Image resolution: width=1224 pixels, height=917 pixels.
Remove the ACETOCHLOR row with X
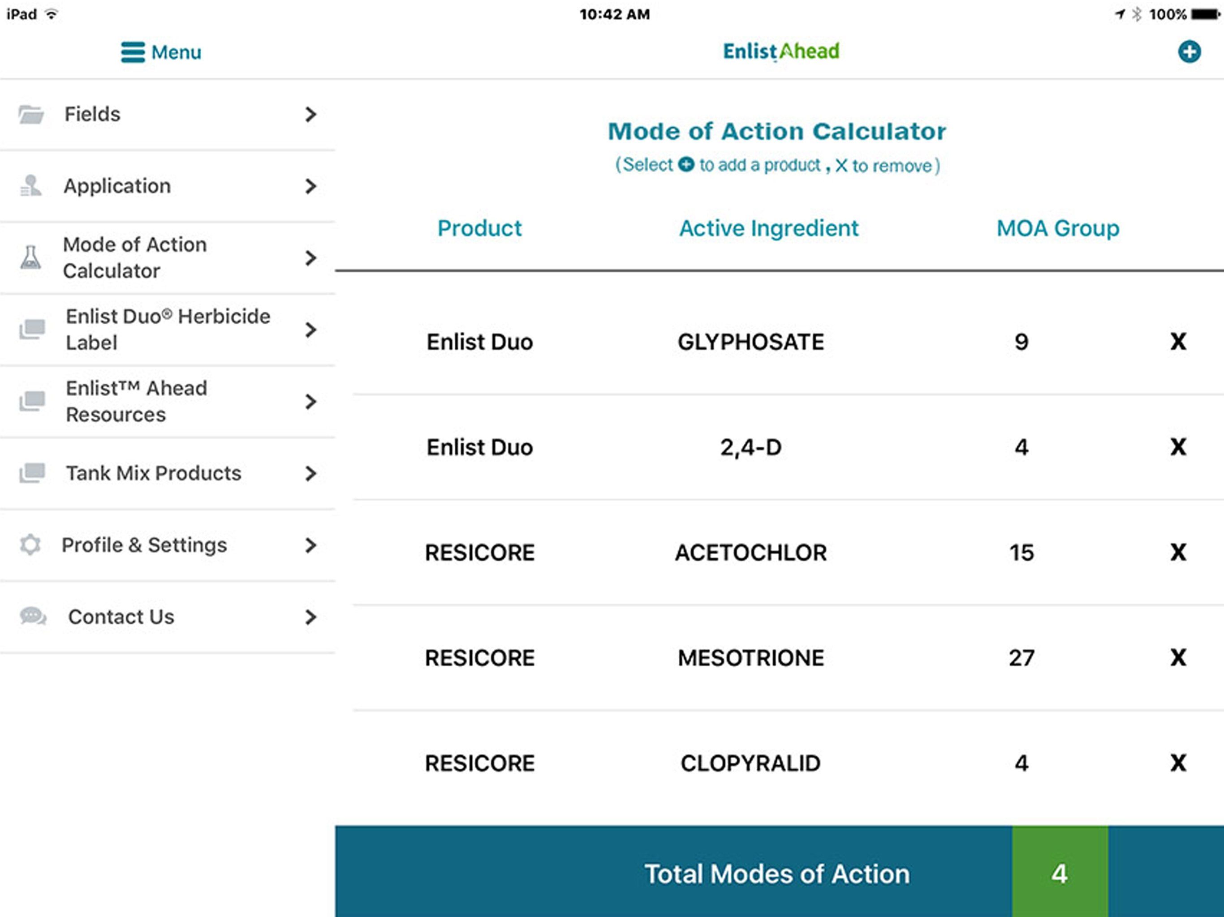(x=1179, y=552)
